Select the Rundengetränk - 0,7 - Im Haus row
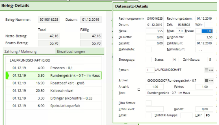Screen dimensions: 219x125 pyautogui.click(x=54, y=75)
